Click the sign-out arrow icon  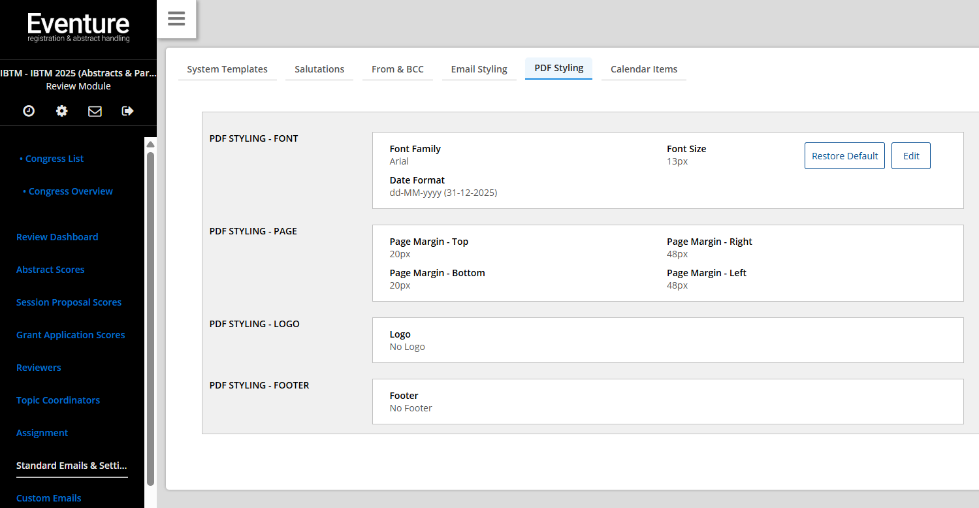coord(128,111)
